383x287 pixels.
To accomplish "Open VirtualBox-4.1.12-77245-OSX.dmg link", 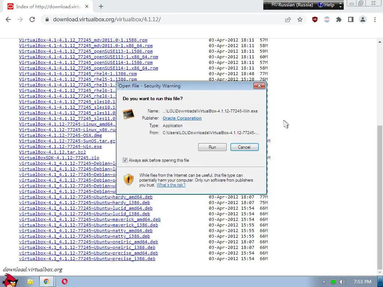I will [60, 135].
